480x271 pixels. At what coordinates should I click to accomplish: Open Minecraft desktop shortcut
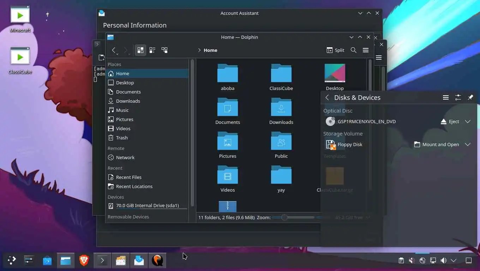click(x=20, y=19)
